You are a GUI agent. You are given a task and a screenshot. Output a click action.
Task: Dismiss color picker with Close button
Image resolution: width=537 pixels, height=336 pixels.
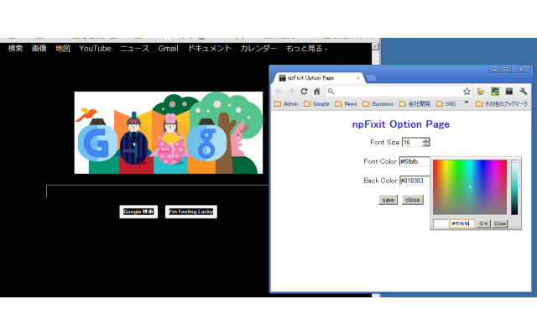point(500,223)
